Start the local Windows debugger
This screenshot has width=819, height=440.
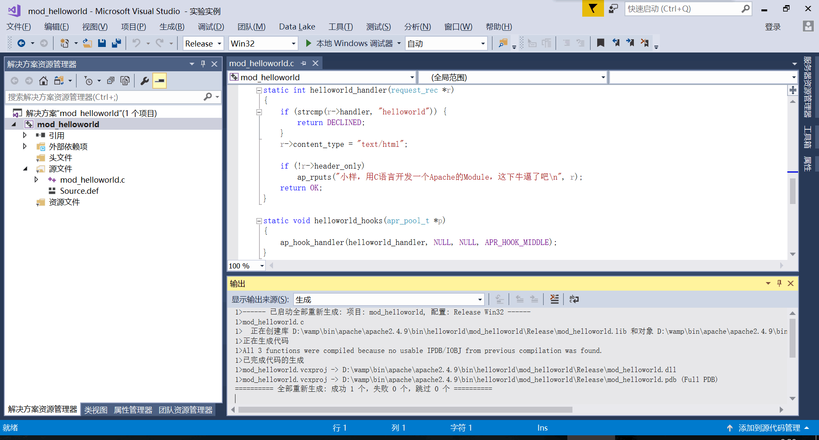click(349, 44)
